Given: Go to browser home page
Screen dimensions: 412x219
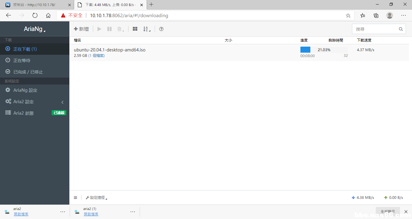Looking at the screenshot, I should point(48,15).
